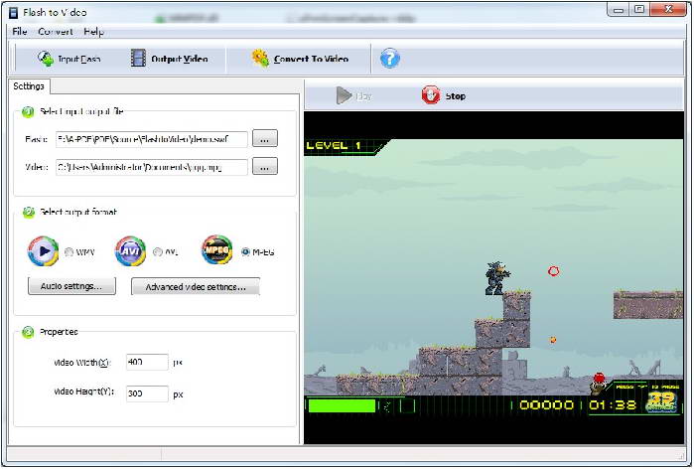Open help via blue question mark icon
The width and height of the screenshot is (694, 469).
pos(390,59)
